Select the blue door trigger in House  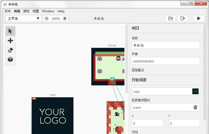[112, 78]
